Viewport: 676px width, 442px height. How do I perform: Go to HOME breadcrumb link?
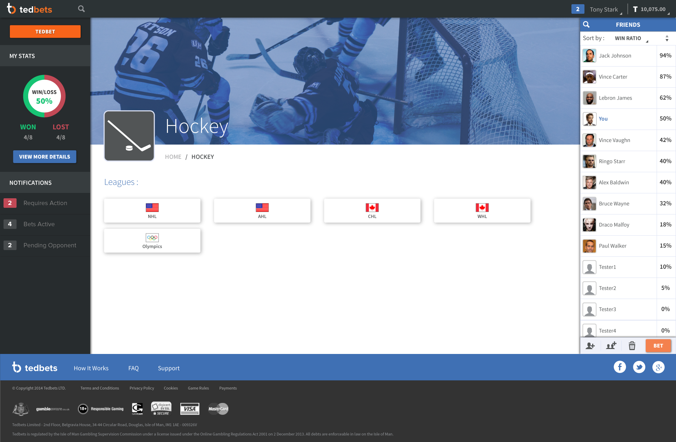[x=173, y=157]
